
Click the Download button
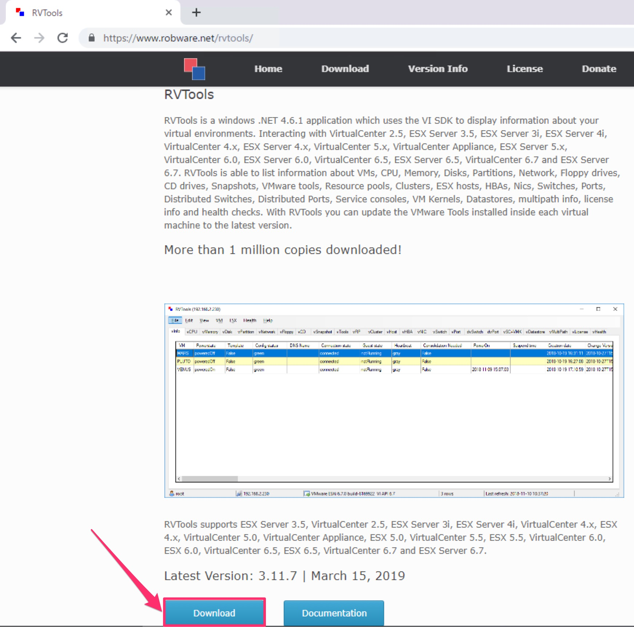(x=214, y=612)
